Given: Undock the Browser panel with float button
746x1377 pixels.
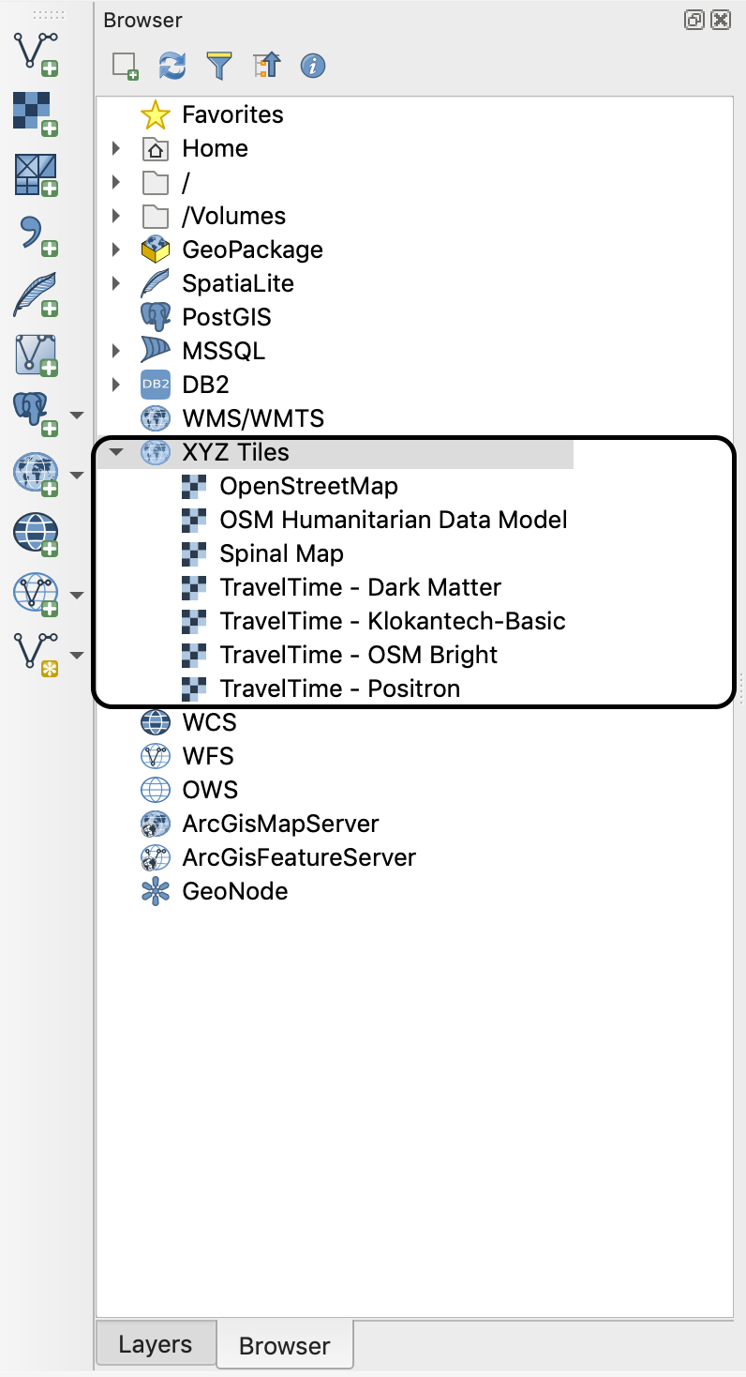Looking at the screenshot, I should click(x=694, y=20).
